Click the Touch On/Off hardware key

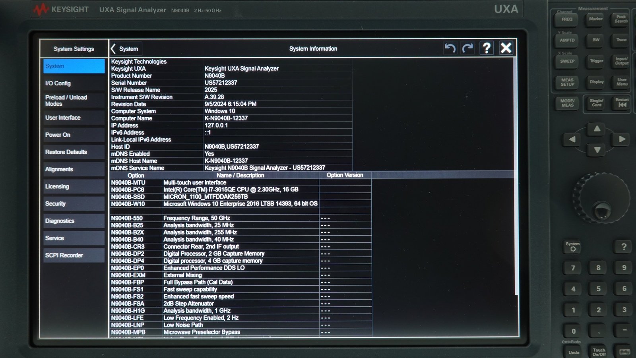599,352
